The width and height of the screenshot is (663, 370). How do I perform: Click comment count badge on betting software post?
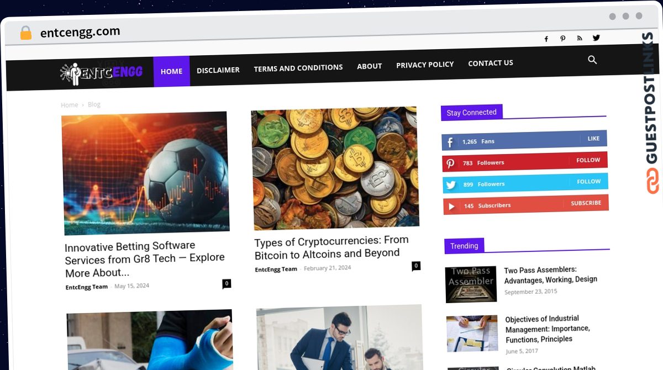(x=227, y=283)
